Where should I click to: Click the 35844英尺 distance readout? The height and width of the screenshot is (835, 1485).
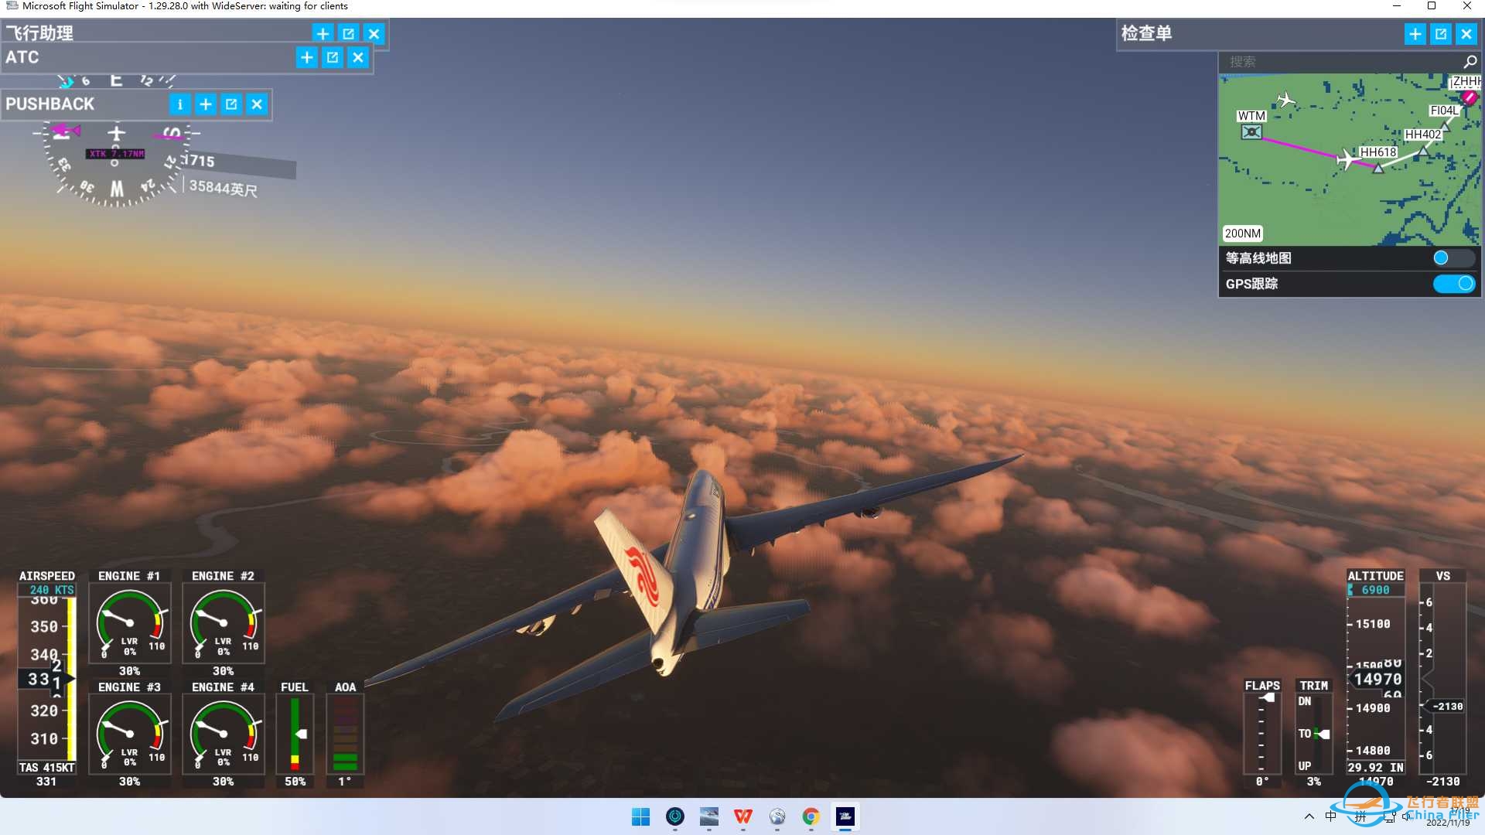223,188
